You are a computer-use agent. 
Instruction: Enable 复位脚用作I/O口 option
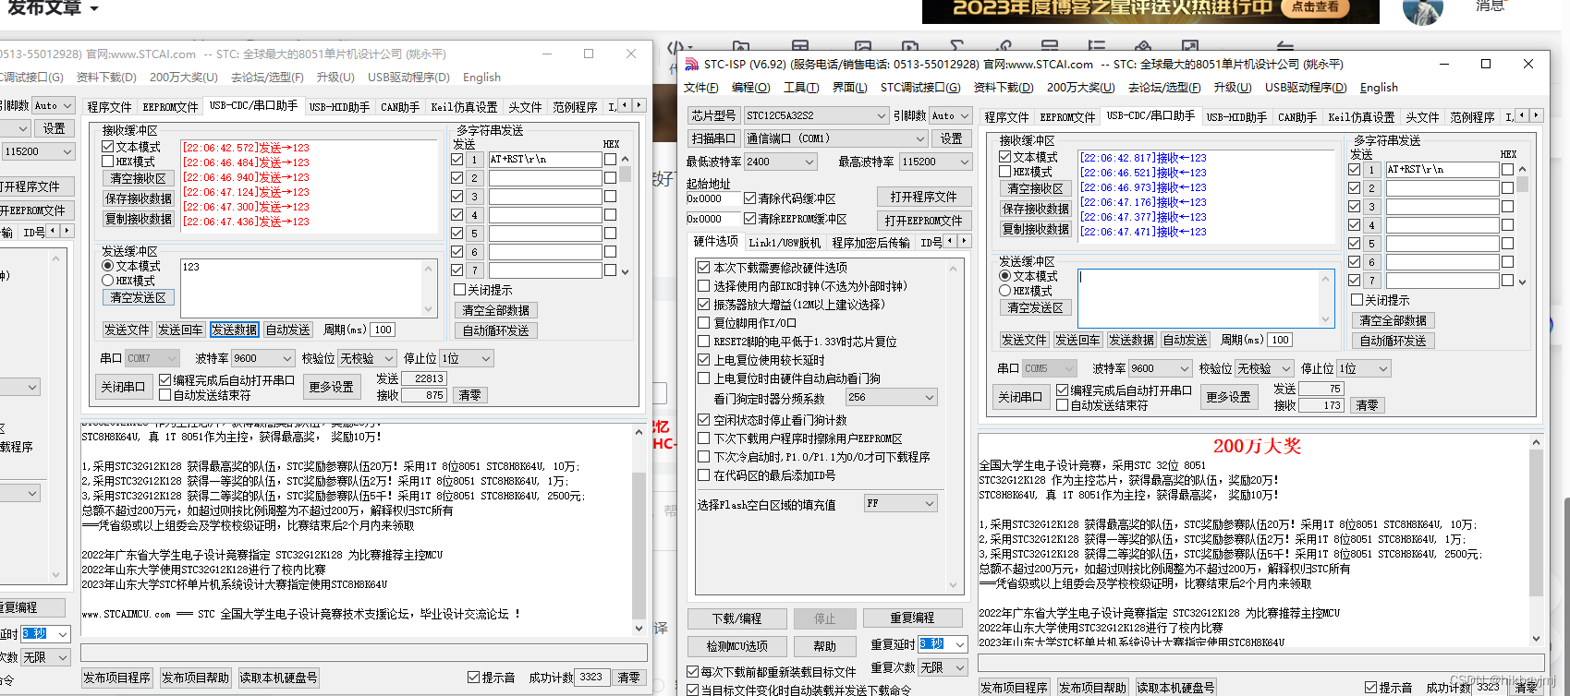click(x=703, y=323)
